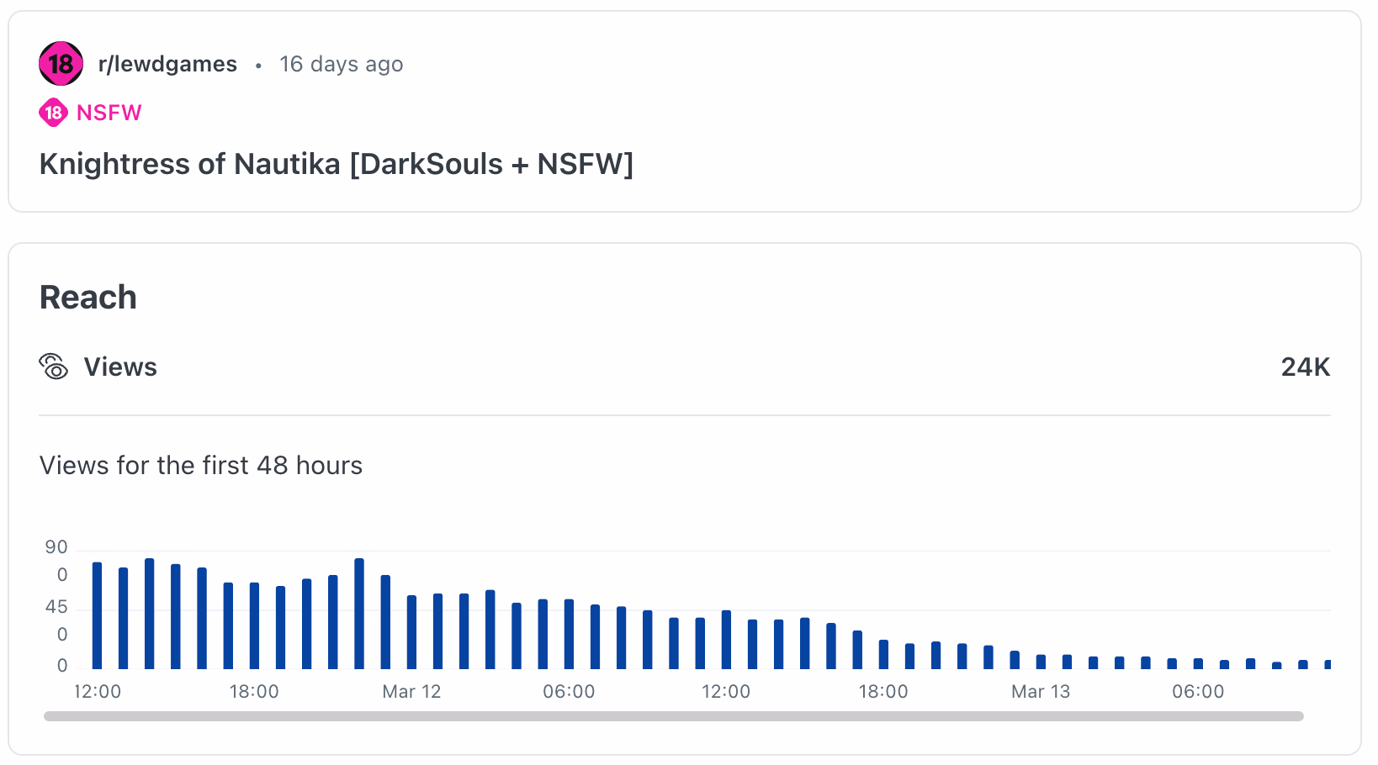Screen dimensions: 1378x765
Task: Click the 24K views total
Action: (1306, 367)
